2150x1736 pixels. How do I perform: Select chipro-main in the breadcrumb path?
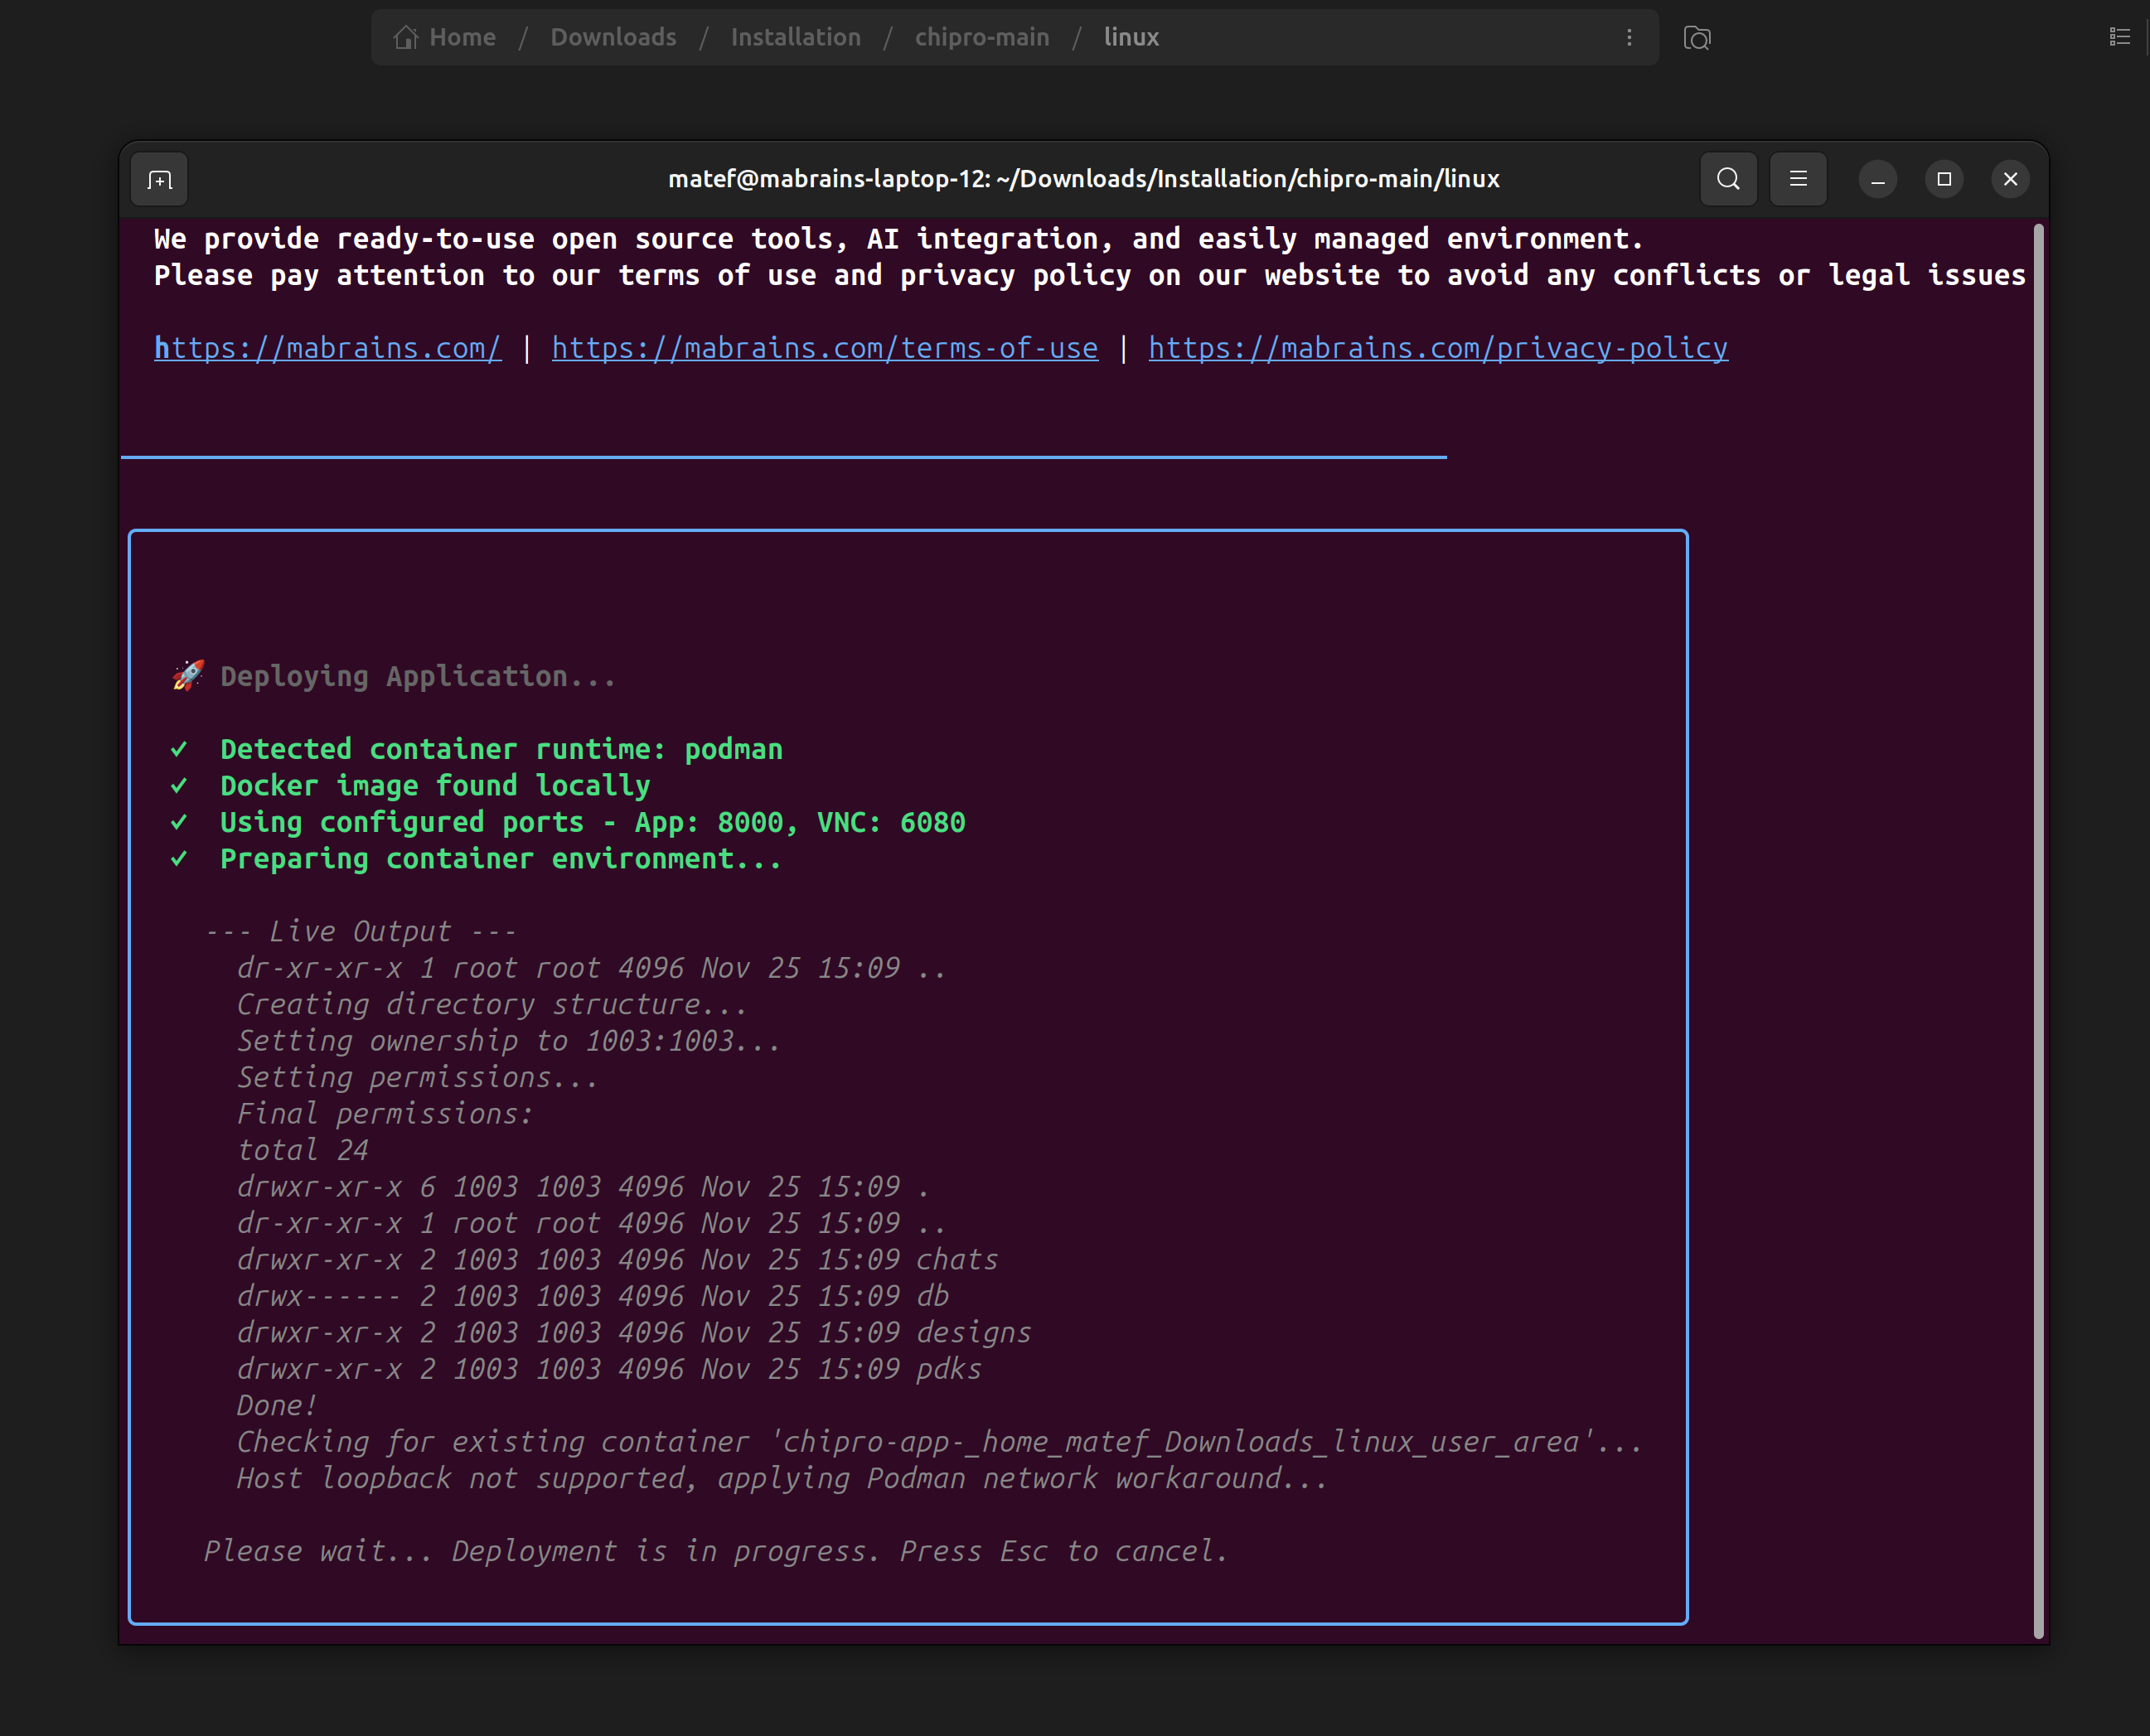click(982, 37)
